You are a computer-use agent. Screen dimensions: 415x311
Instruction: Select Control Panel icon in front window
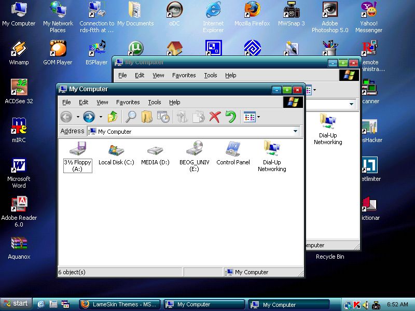pos(233,154)
